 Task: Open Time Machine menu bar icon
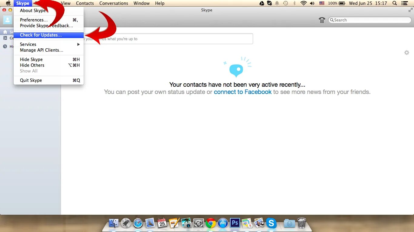point(285,3)
